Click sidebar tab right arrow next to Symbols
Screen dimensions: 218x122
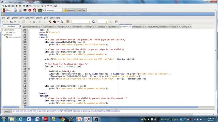click(x=20, y=26)
